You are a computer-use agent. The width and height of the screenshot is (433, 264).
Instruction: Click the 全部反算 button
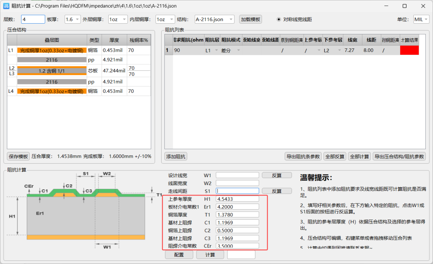click(x=335, y=156)
